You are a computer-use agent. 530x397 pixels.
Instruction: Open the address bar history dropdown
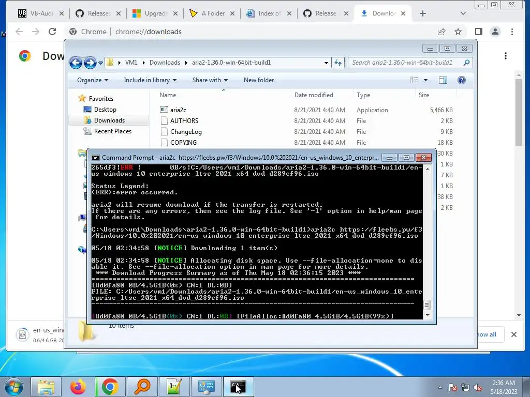click(326, 63)
